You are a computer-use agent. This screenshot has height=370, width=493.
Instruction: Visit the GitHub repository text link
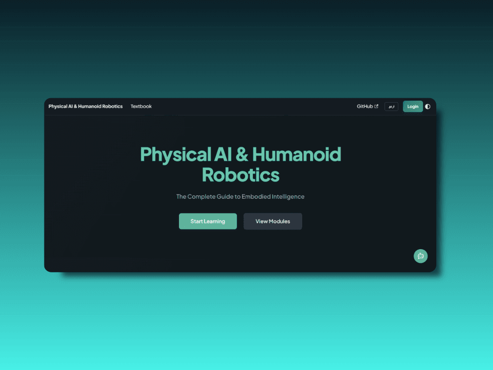click(365, 107)
